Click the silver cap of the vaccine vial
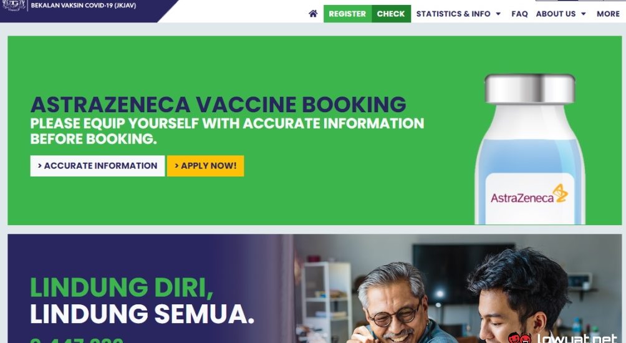Screen dimensions: 626x343 530,89
